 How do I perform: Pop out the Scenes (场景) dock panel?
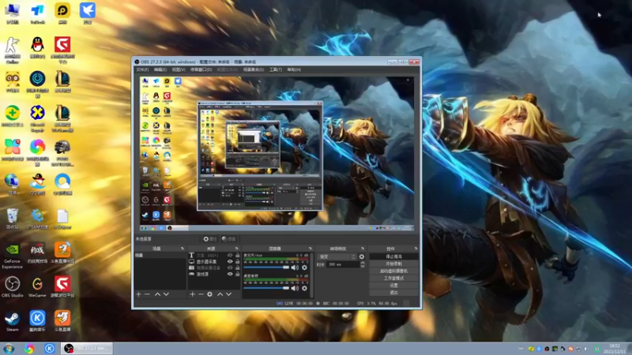[x=182, y=248]
